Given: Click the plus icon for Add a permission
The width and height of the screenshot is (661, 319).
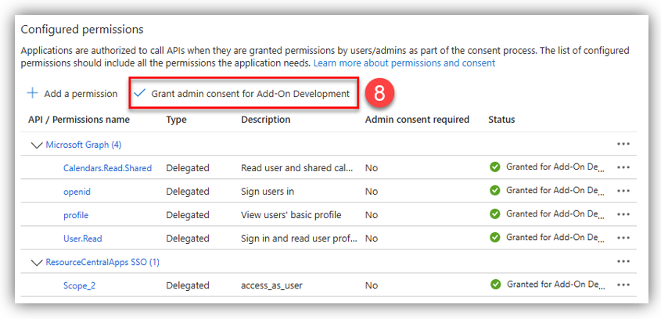Looking at the screenshot, I should [x=32, y=94].
